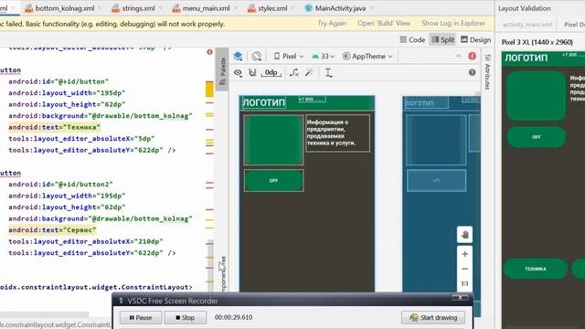
Task: Click the closing ConstraintLayout tag line
Action: tap(96, 287)
